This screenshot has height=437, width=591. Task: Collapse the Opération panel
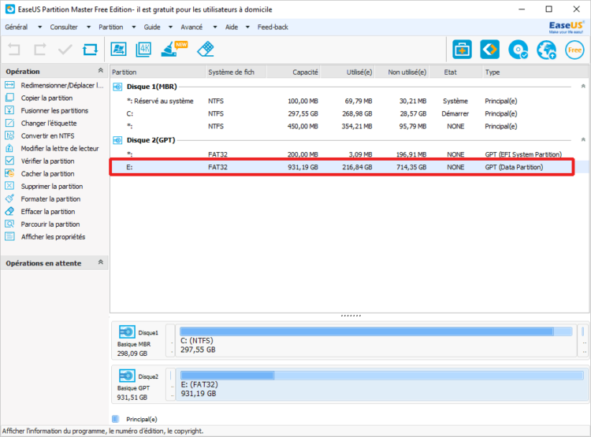tap(101, 70)
